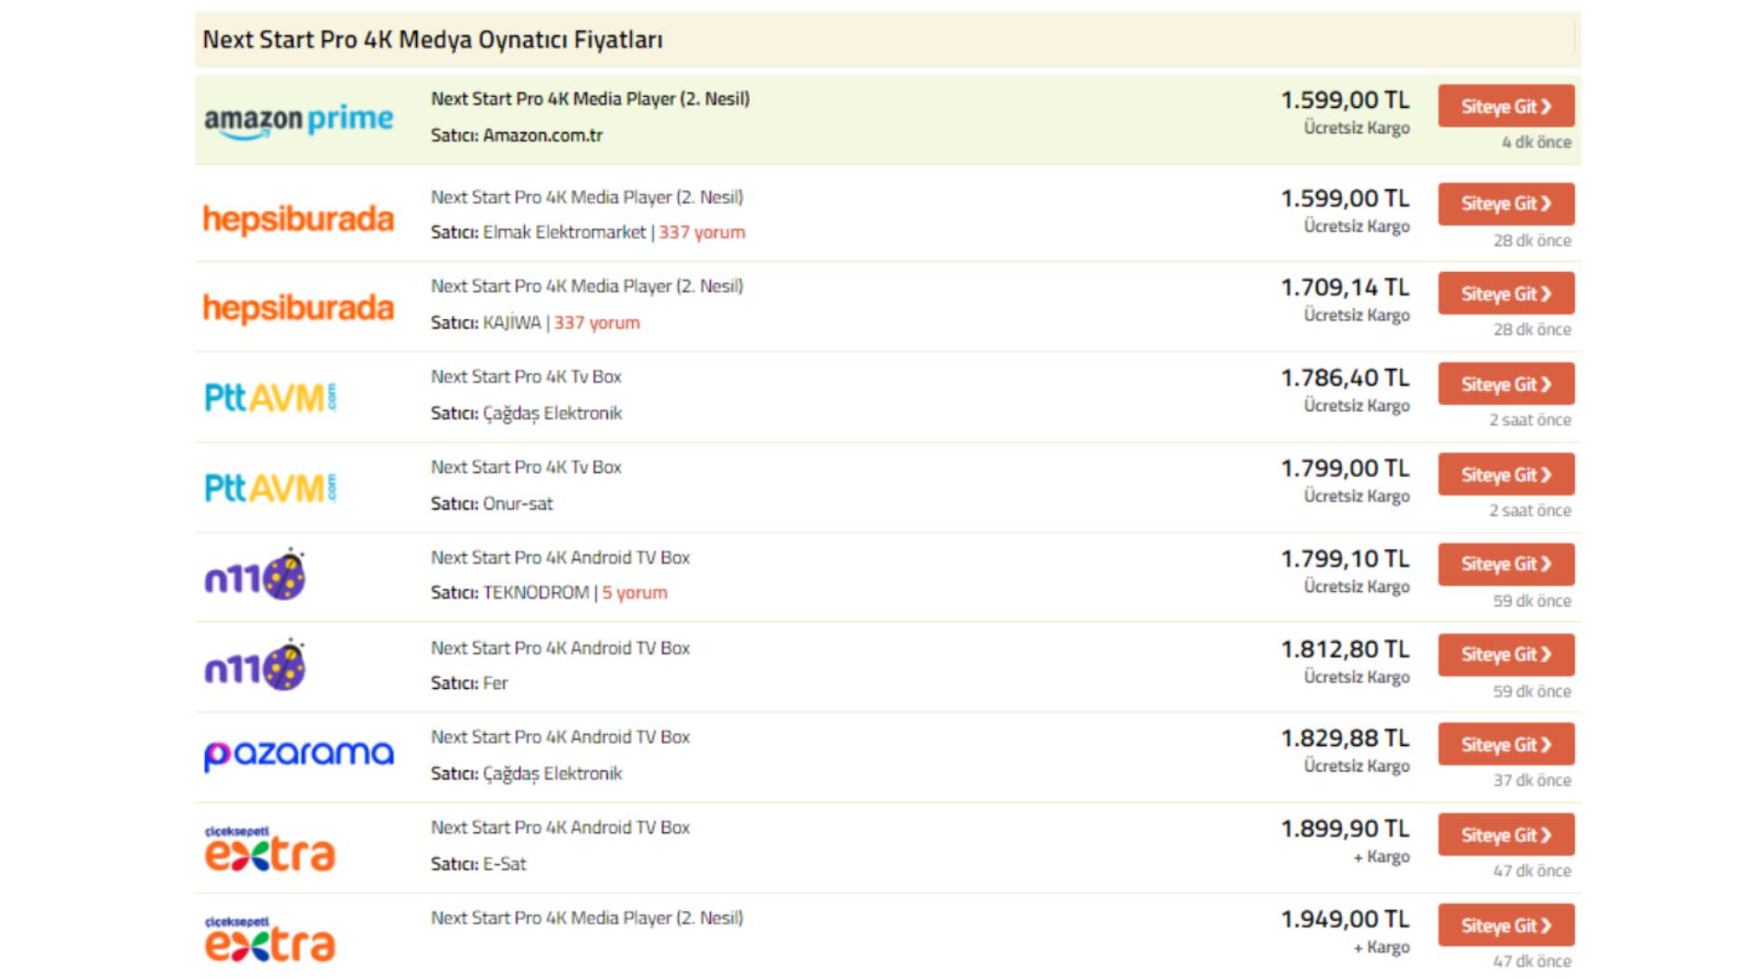Click n11 logo in TEKNODROM row

(255, 575)
